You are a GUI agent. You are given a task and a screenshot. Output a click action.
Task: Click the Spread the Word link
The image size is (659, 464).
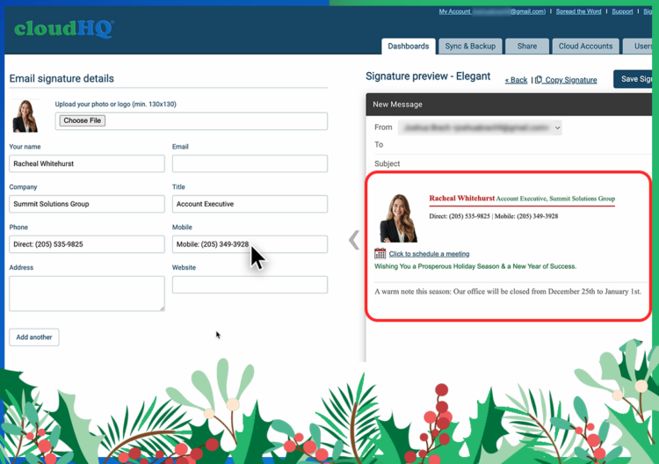tap(580, 11)
